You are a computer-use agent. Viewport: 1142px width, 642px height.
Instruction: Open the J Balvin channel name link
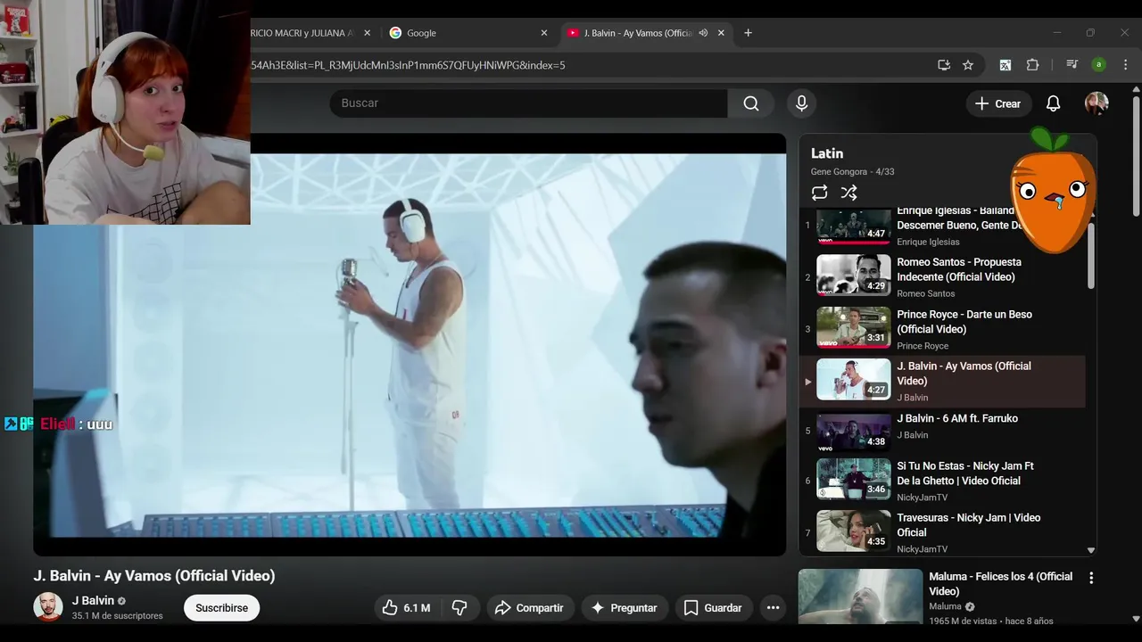tap(93, 601)
